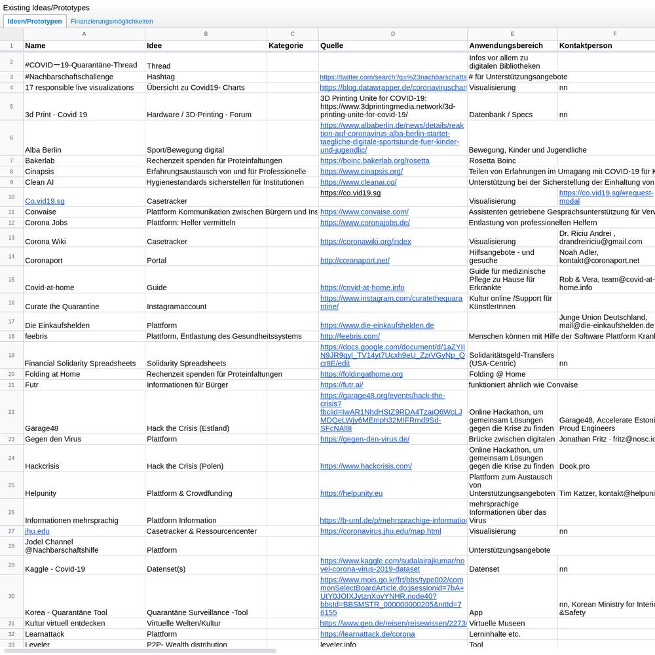The image size is (655, 655).
Task: Select the 'Virtuelle Welten/Kultur' cell
Action: pos(206,624)
